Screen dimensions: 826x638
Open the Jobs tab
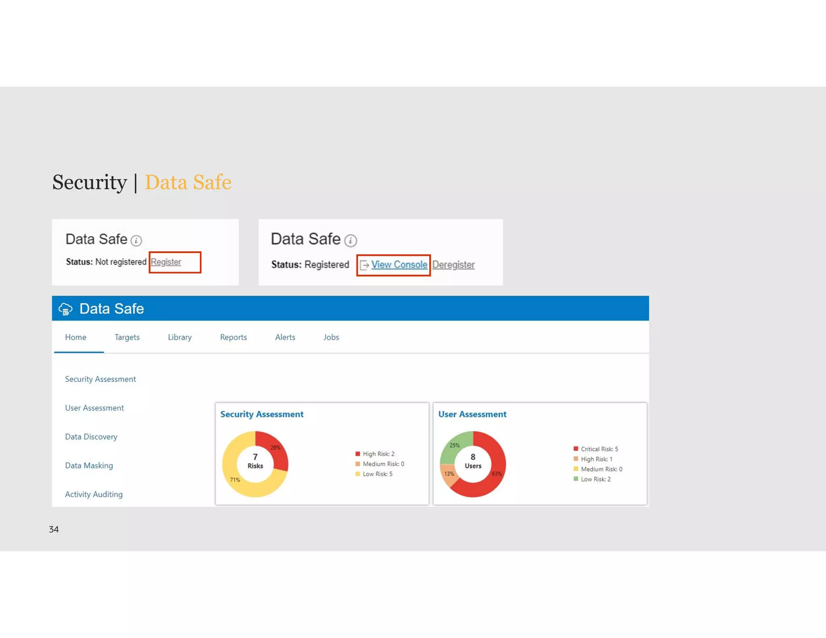(331, 337)
